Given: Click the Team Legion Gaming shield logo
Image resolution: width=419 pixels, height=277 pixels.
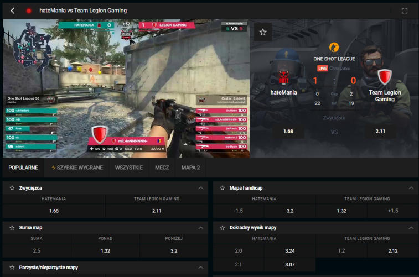Looking at the screenshot, I should coord(384,77).
